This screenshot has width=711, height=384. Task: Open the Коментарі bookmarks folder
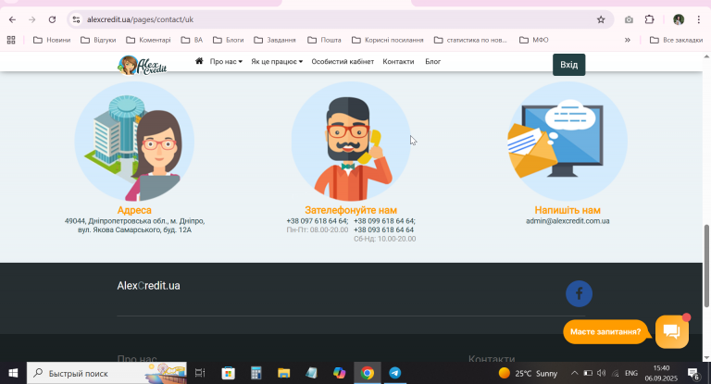(148, 40)
